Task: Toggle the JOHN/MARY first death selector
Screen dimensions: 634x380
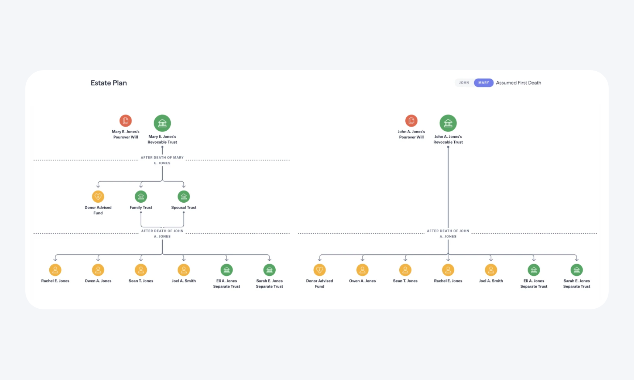Action: pyautogui.click(x=474, y=83)
